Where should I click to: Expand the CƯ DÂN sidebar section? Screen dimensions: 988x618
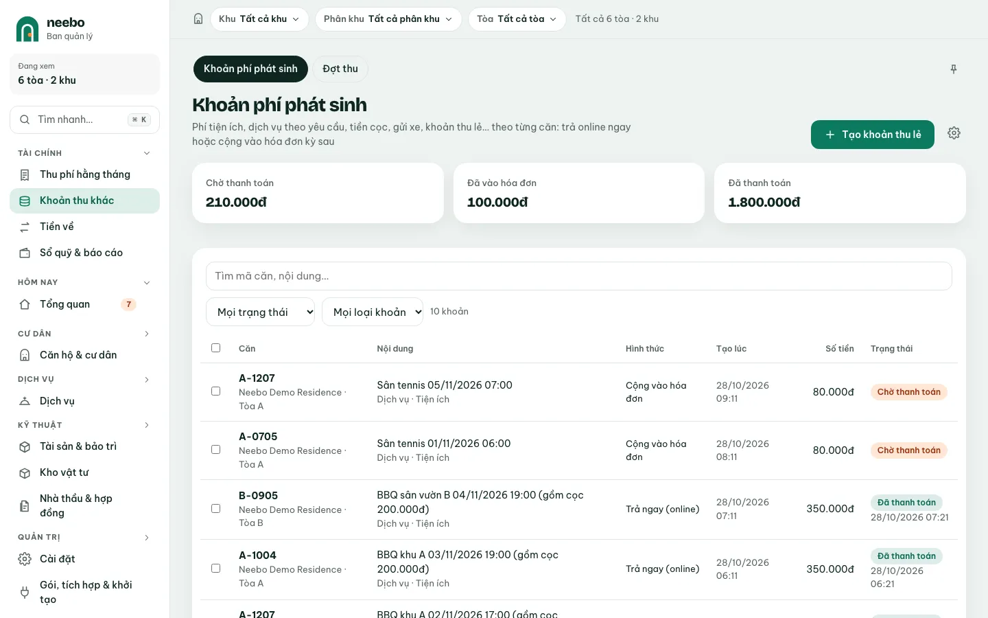click(146, 334)
